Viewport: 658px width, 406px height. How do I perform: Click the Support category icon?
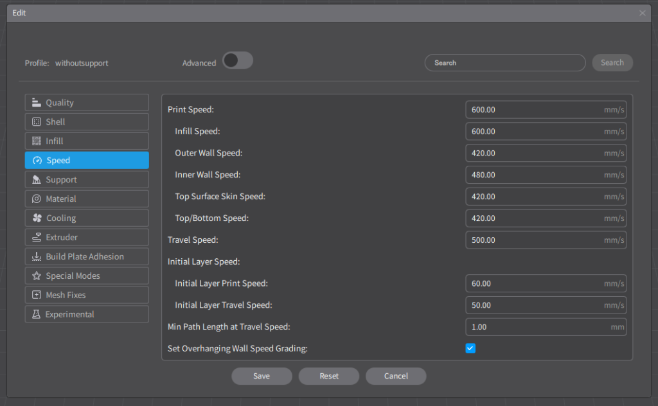pyautogui.click(x=36, y=180)
